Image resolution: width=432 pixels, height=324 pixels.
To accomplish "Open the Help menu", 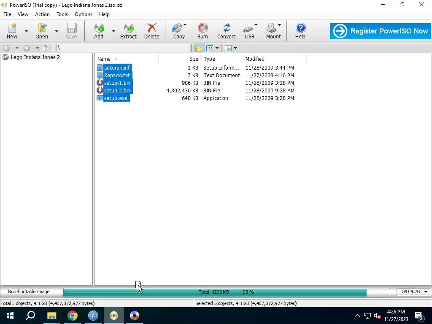I will [105, 14].
